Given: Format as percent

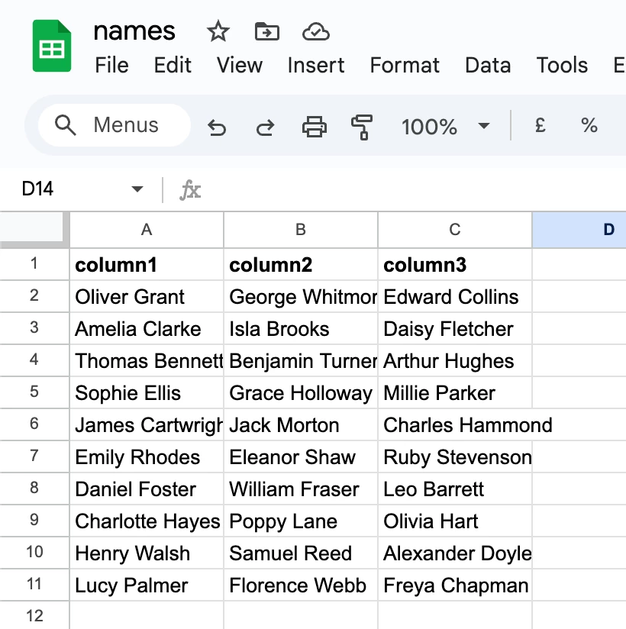Looking at the screenshot, I should [x=589, y=125].
